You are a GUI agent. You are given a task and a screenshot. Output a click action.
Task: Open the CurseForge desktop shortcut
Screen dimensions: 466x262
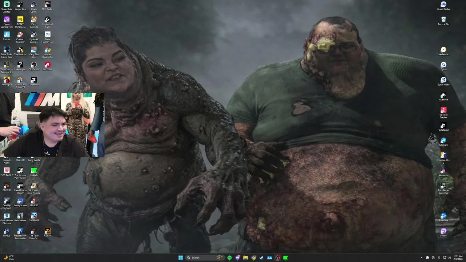click(x=34, y=82)
